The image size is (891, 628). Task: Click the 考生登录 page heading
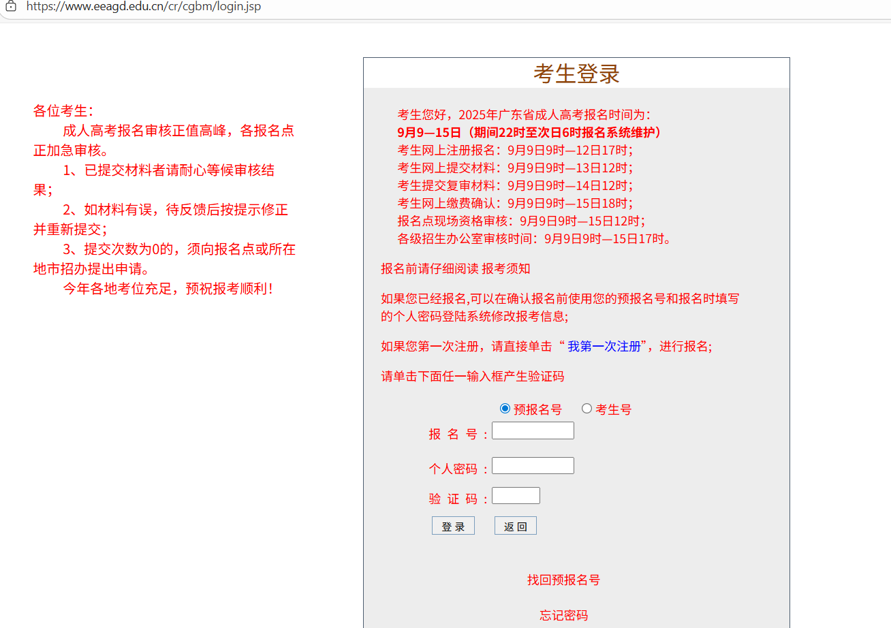point(576,72)
